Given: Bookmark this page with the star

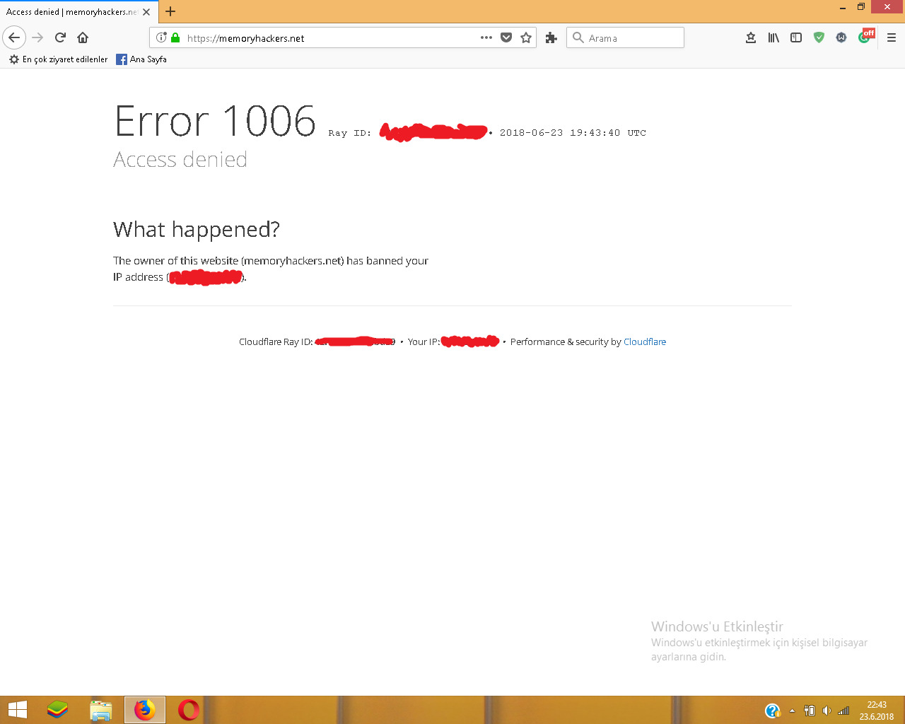Looking at the screenshot, I should click(x=526, y=37).
